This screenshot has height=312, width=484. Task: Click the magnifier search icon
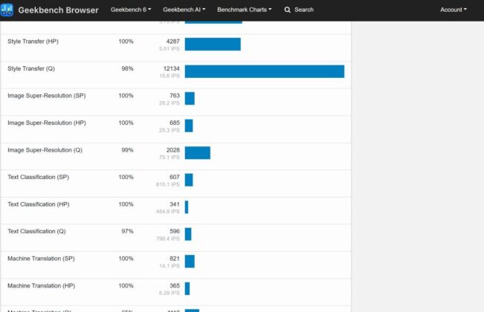click(x=288, y=10)
